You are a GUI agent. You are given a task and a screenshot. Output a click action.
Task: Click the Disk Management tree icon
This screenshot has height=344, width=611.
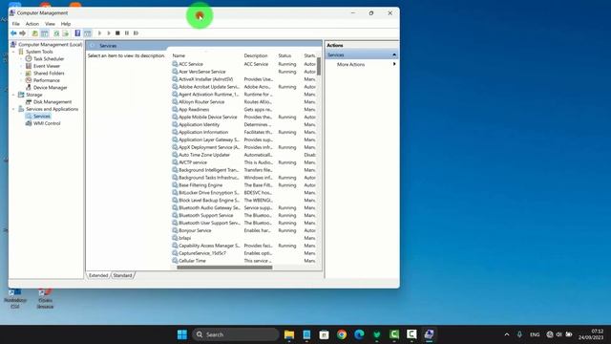tap(29, 102)
